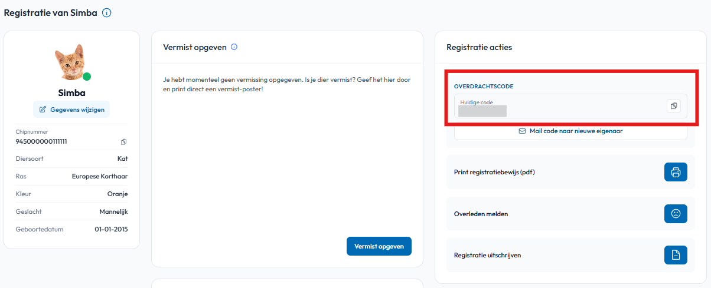Click the Simba name heading
This screenshot has height=288, width=711.
point(71,92)
